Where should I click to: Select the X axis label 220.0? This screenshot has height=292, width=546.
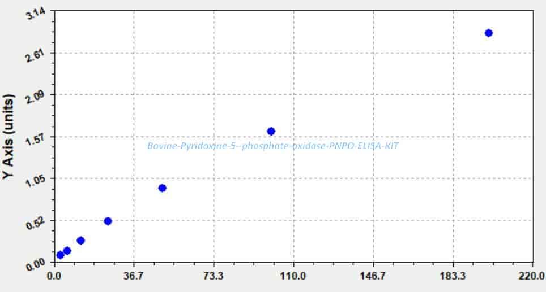tap(532, 276)
